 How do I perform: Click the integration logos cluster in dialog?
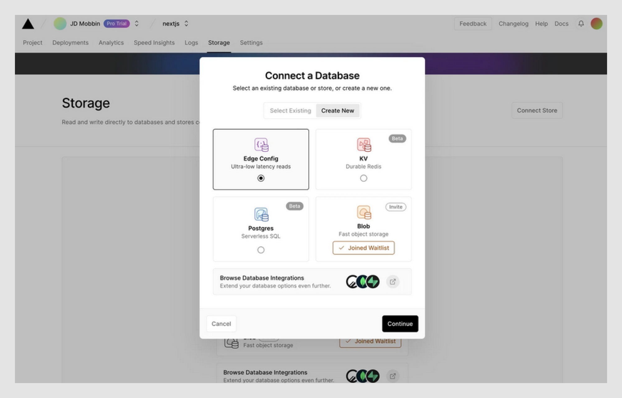(x=363, y=282)
